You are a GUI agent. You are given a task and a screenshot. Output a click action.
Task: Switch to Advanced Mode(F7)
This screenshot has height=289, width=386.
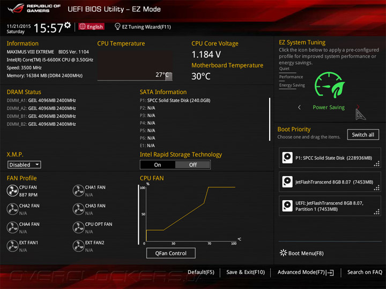306,272
